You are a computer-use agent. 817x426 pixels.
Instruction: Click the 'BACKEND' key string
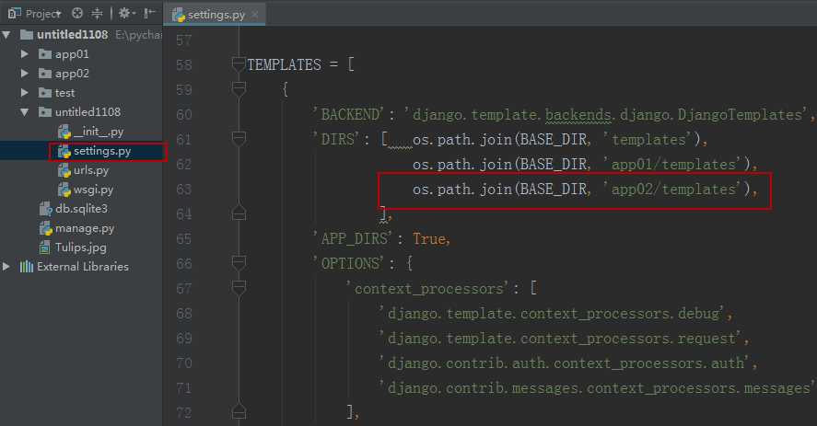tap(348, 115)
